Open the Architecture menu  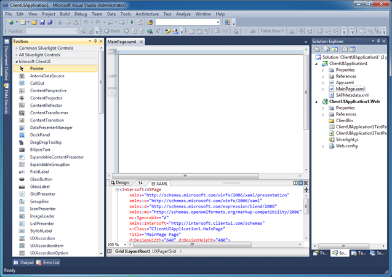[x=147, y=14]
